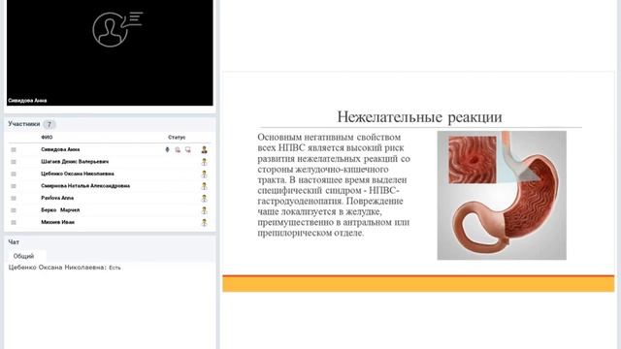Screen dimensions: 621x349
Task: Select participant Михеев Иван
Action: pyautogui.click(x=58, y=222)
